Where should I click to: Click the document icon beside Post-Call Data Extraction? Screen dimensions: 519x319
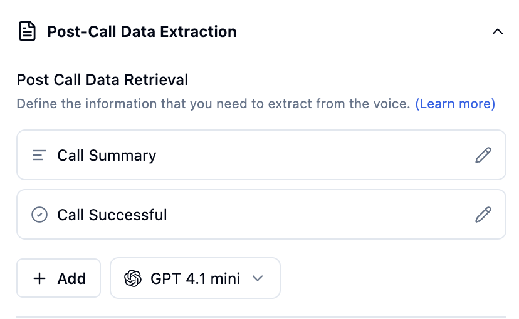27,31
